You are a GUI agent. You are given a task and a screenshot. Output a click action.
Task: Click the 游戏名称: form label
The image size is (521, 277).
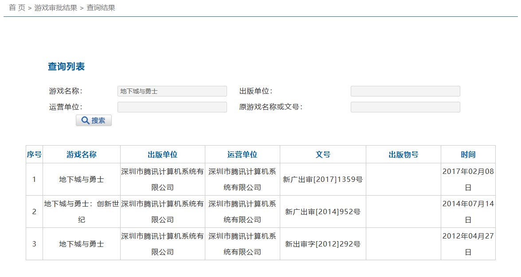coord(66,91)
